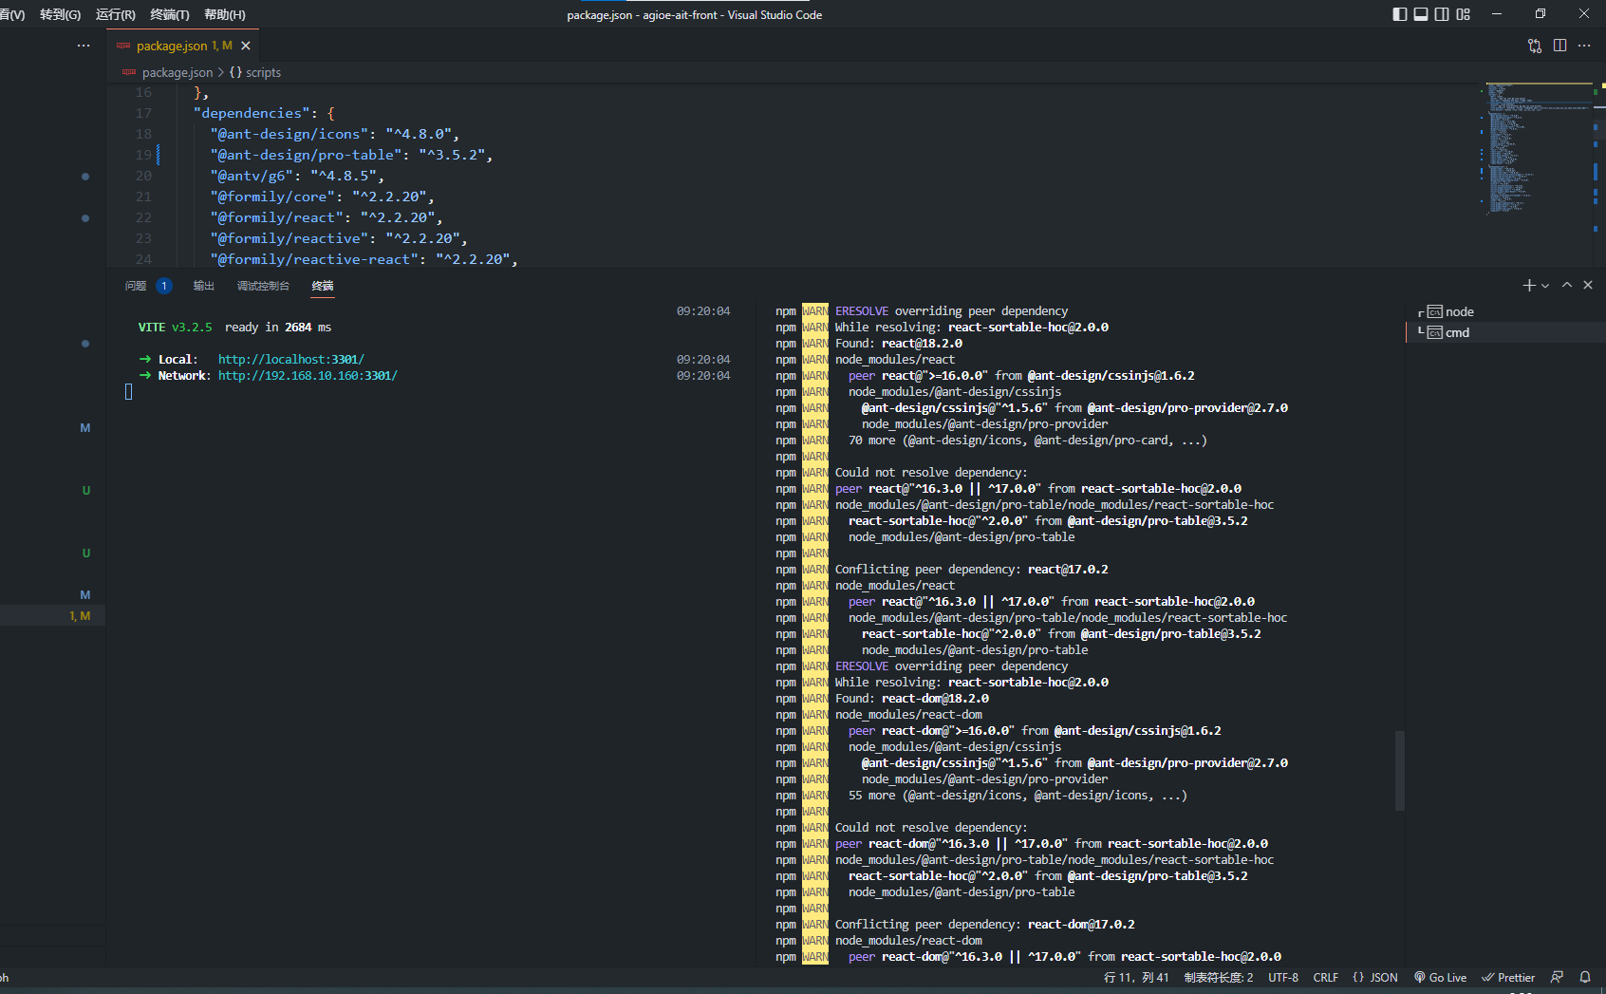
Task: Launch a new terminal with the plus icon
Action: 1528,285
